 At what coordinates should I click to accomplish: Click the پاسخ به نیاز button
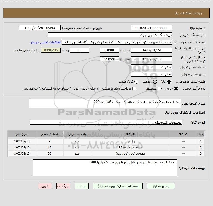(x=161, y=186)
